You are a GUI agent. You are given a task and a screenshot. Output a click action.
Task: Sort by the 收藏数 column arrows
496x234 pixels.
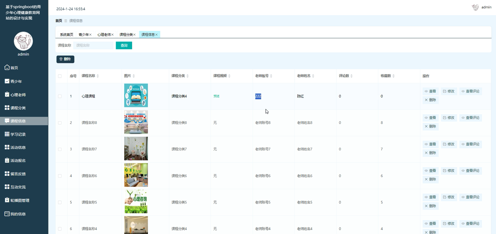click(x=393, y=76)
